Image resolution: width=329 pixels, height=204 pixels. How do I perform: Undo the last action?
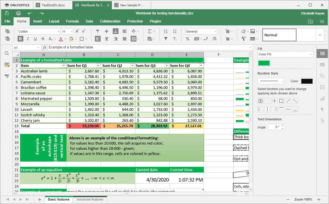coord(30,14)
